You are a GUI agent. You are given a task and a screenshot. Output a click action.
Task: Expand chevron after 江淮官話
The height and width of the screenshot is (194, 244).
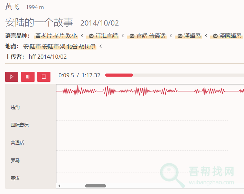[123, 36]
